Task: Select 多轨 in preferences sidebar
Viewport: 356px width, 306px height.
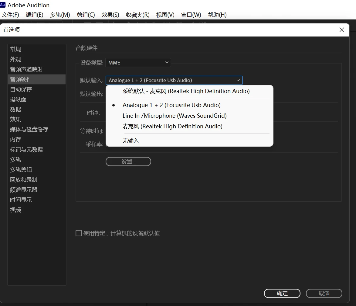Action: (37, 159)
